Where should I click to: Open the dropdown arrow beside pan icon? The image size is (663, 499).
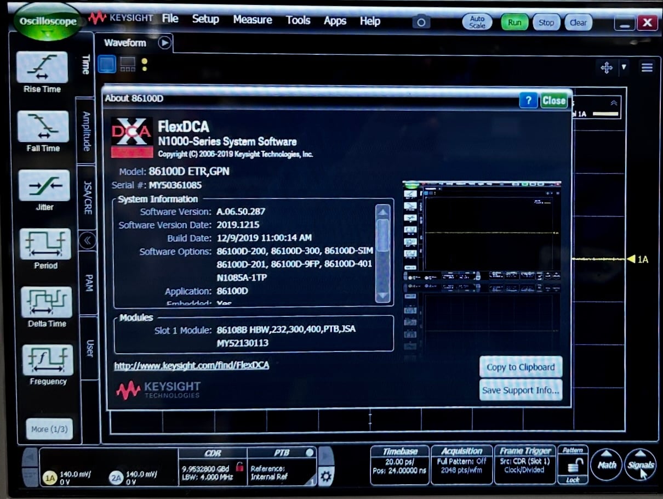(x=624, y=67)
